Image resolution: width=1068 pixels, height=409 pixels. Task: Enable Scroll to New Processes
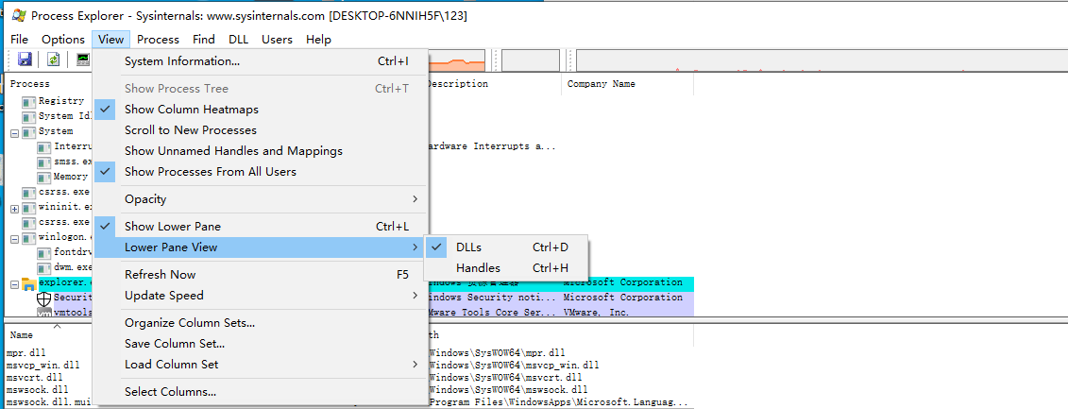[x=261, y=130]
